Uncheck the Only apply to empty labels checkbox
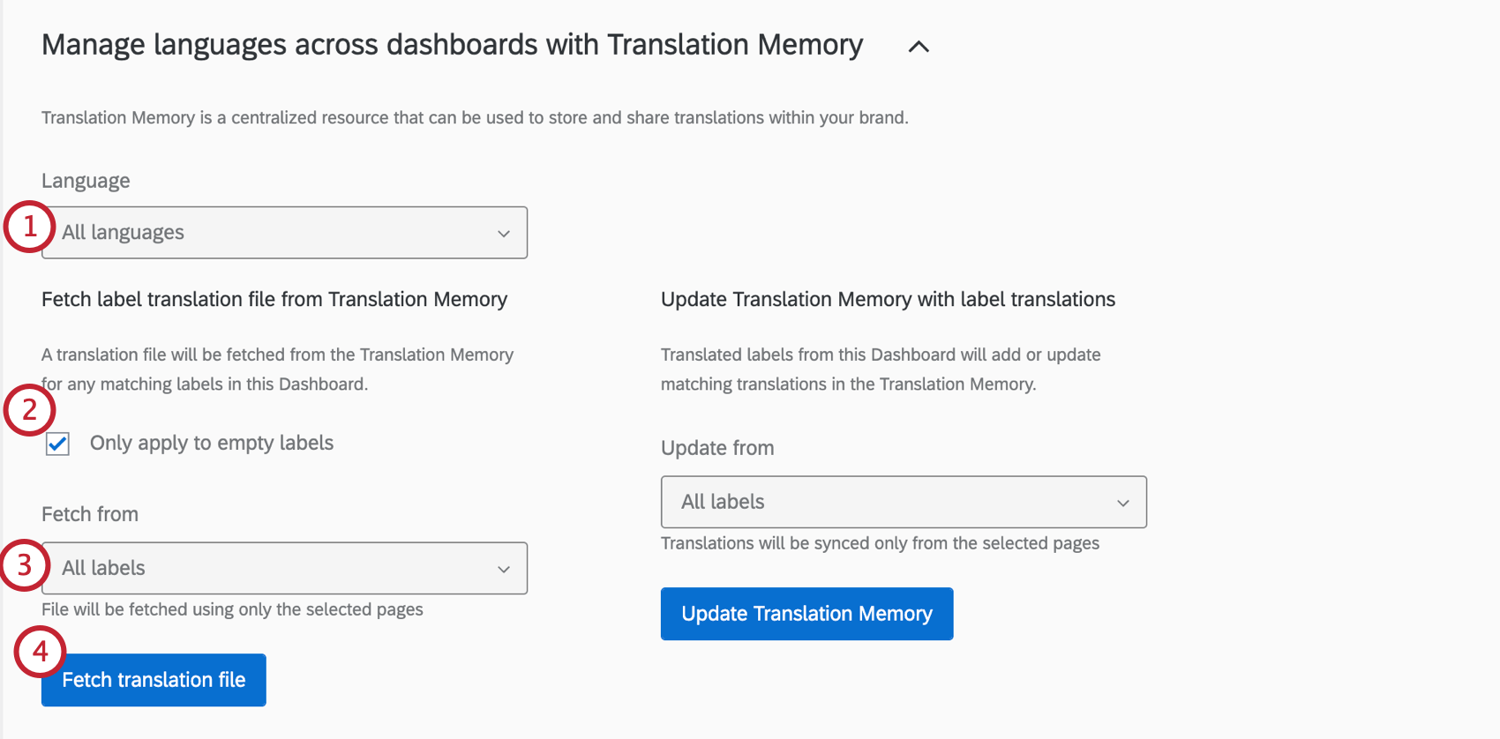Screen dimensions: 1500x739 coord(58,444)
